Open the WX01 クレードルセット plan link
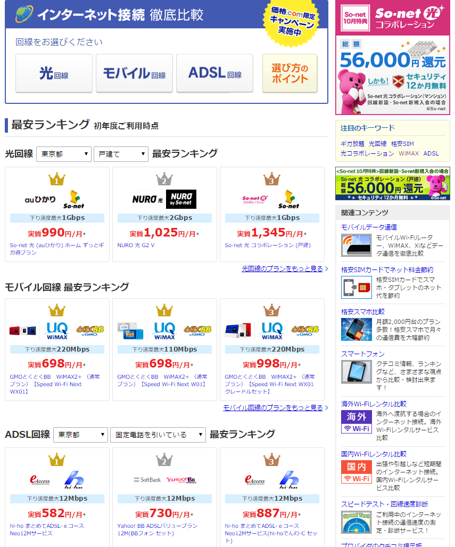 [x=269, y=384]
